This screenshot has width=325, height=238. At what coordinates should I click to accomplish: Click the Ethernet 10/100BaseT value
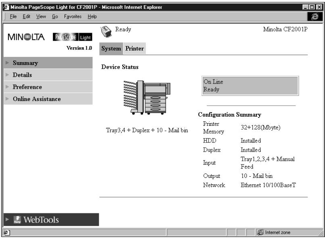pos(268,185)
